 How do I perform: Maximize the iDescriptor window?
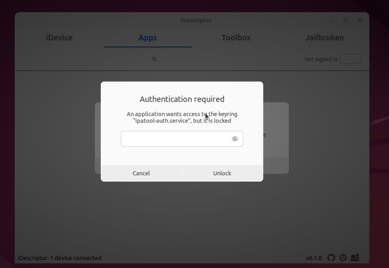coord(346,20)
